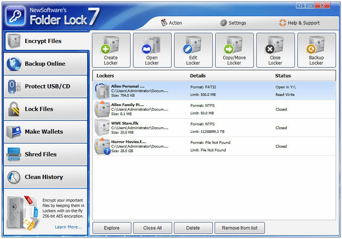
Task: Click the Create Locker safe icon
Action: point(110,45)
